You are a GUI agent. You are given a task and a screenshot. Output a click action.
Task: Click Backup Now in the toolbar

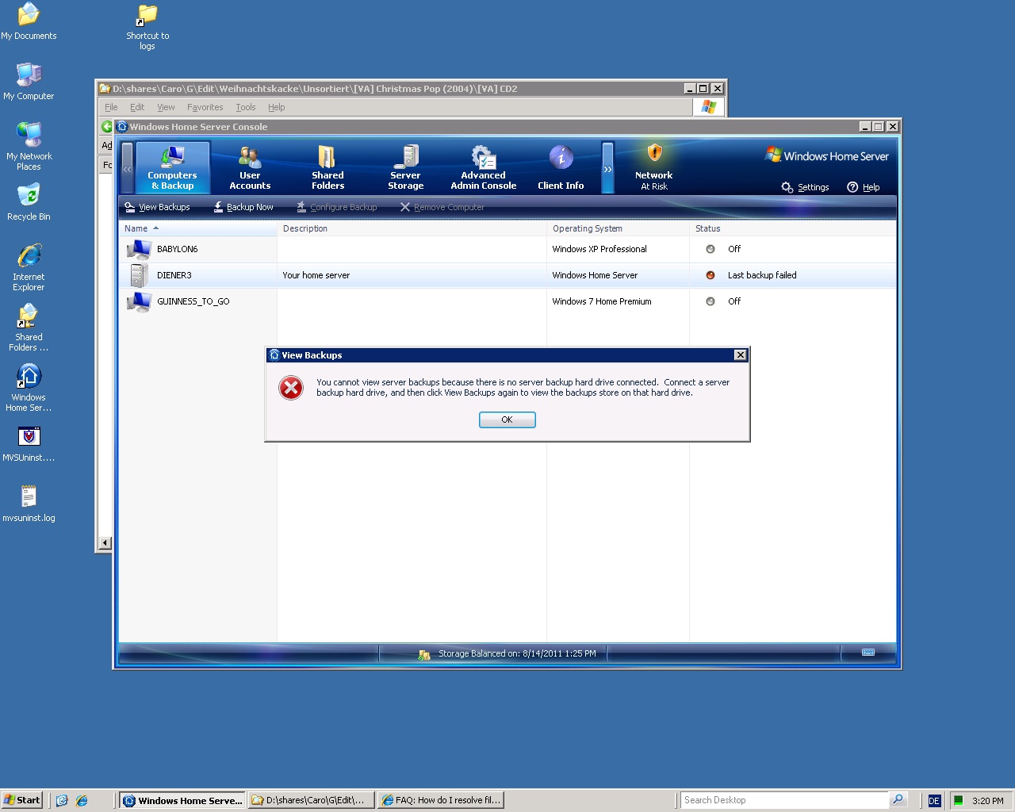click(243, 207)
